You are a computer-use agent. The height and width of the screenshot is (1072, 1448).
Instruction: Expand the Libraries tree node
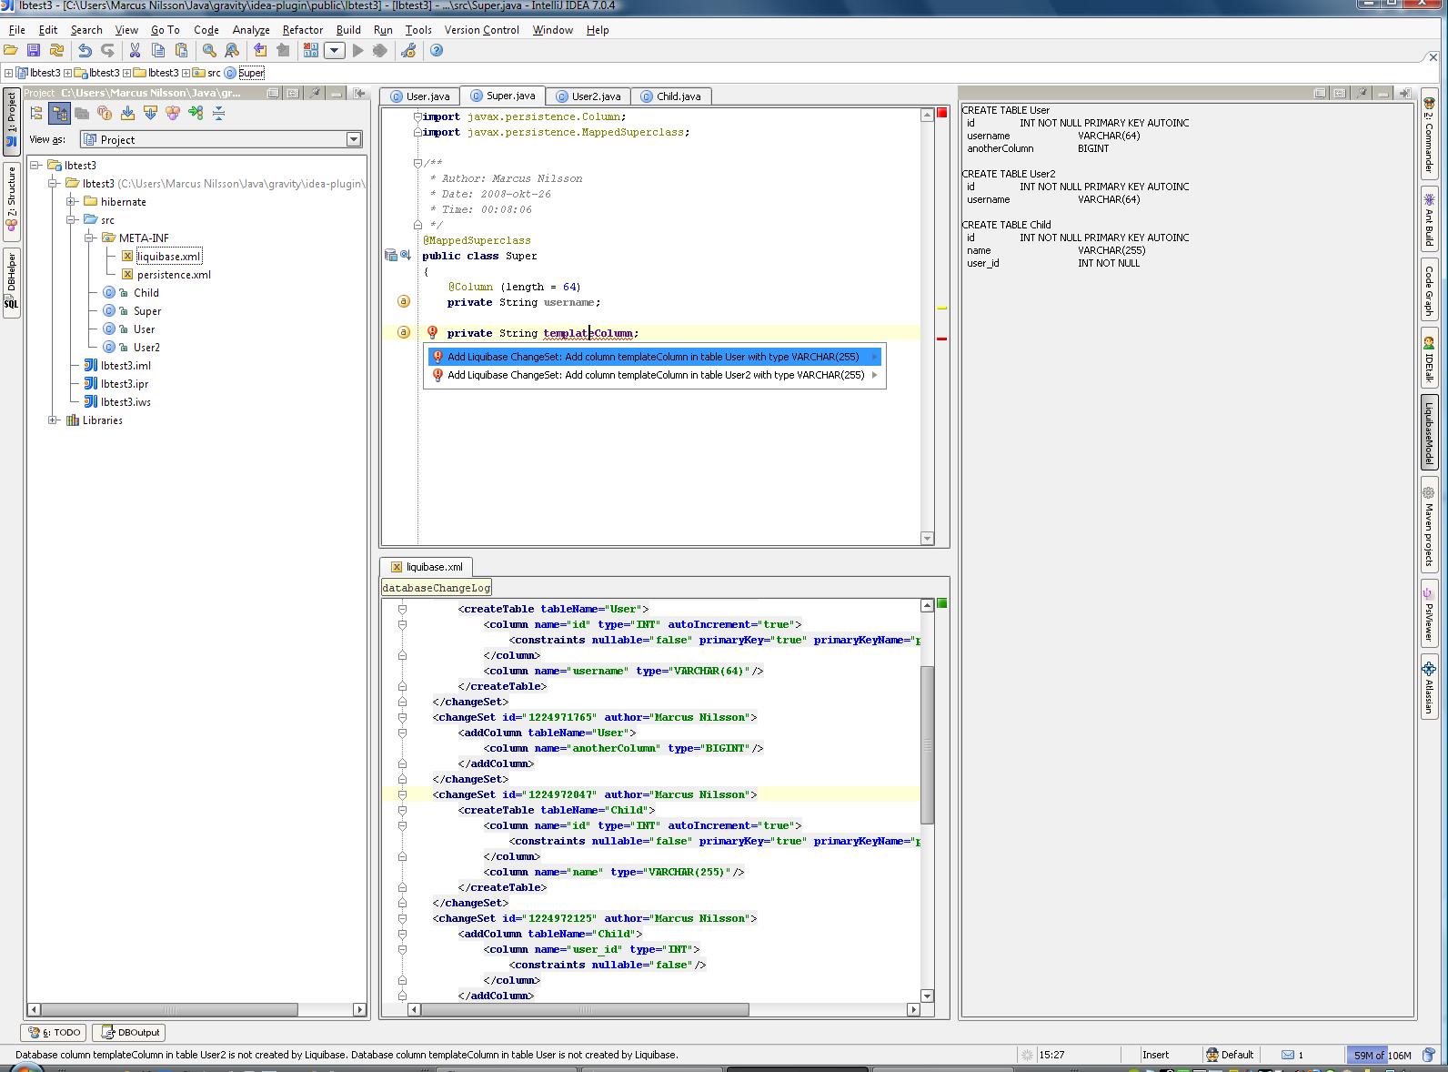[54, 420]
